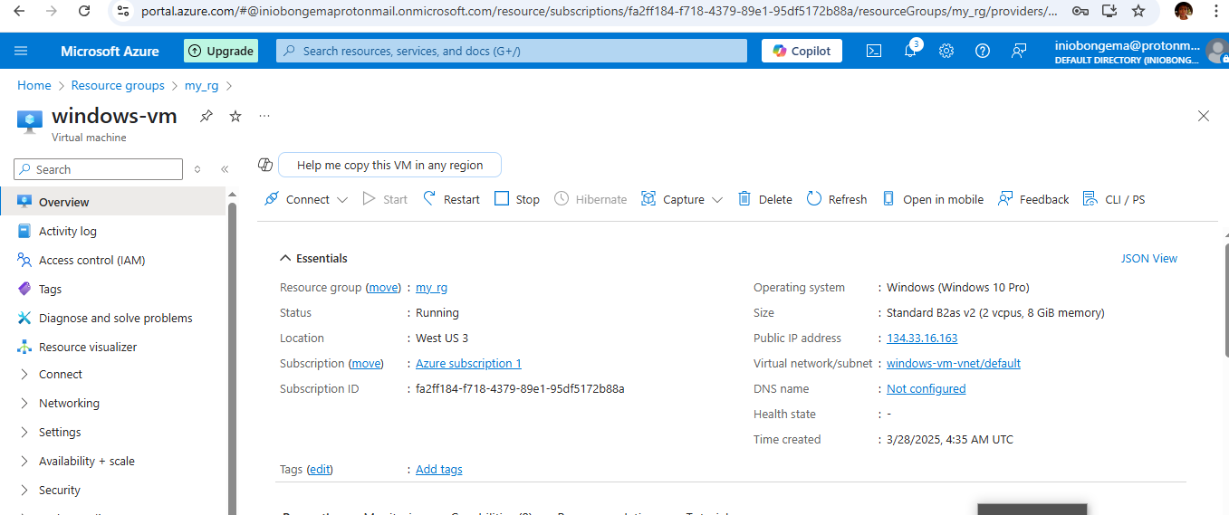Restart the virtual machine

(451, 199)
